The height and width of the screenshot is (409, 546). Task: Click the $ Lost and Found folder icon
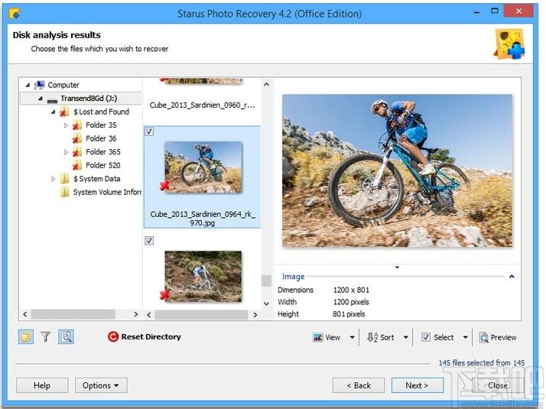64,112
